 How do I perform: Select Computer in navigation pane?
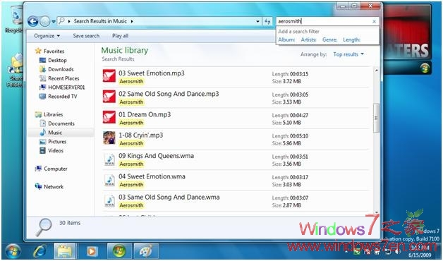(51, 169)
